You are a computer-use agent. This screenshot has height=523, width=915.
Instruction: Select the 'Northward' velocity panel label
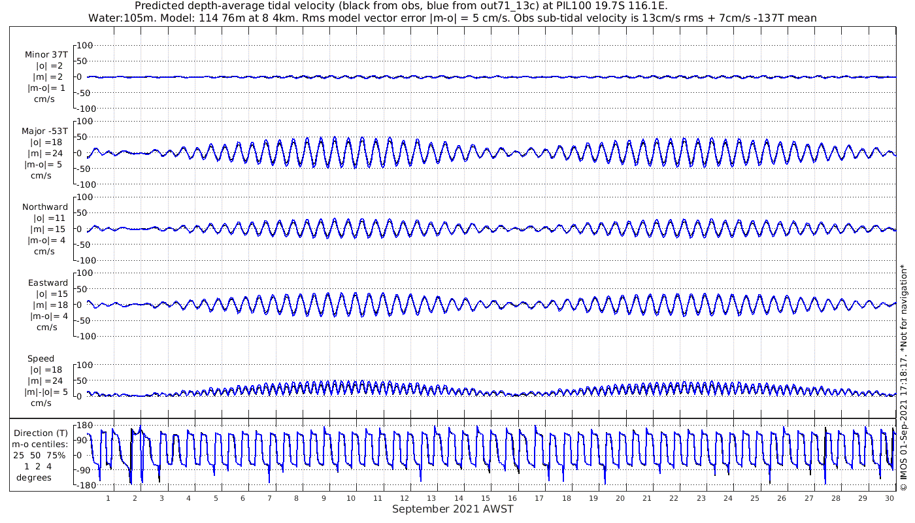pyautogui.click(x=45, y=207)
